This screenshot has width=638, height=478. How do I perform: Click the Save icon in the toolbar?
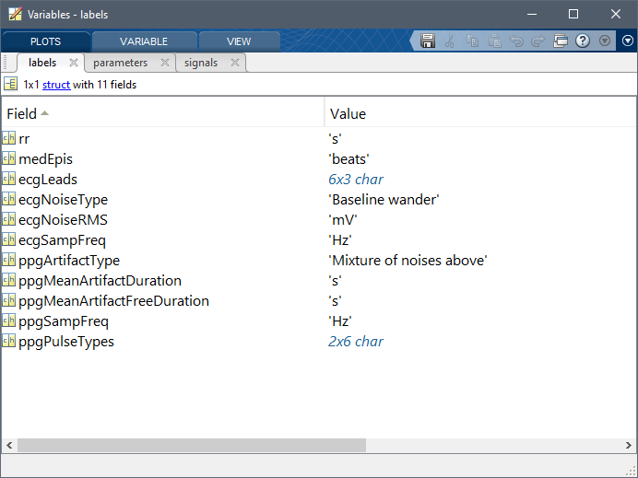coord(428,41)
